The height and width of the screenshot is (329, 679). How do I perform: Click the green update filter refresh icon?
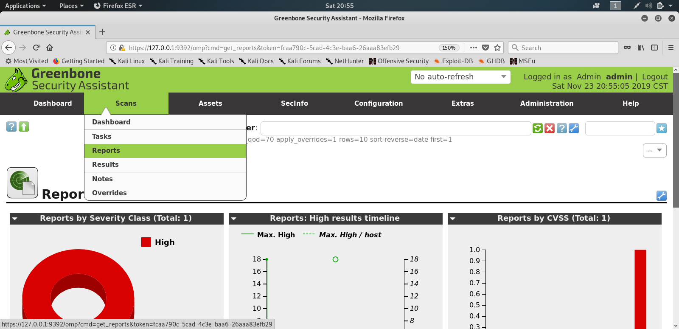point(538,128)
